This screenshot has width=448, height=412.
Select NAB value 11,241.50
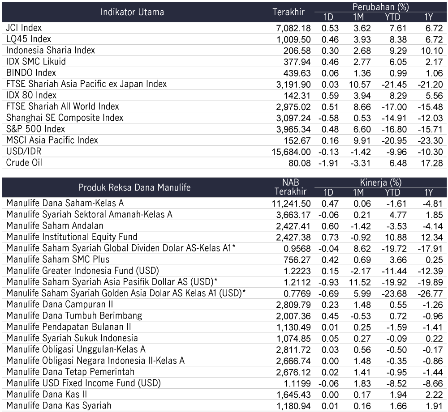point(291,204)
